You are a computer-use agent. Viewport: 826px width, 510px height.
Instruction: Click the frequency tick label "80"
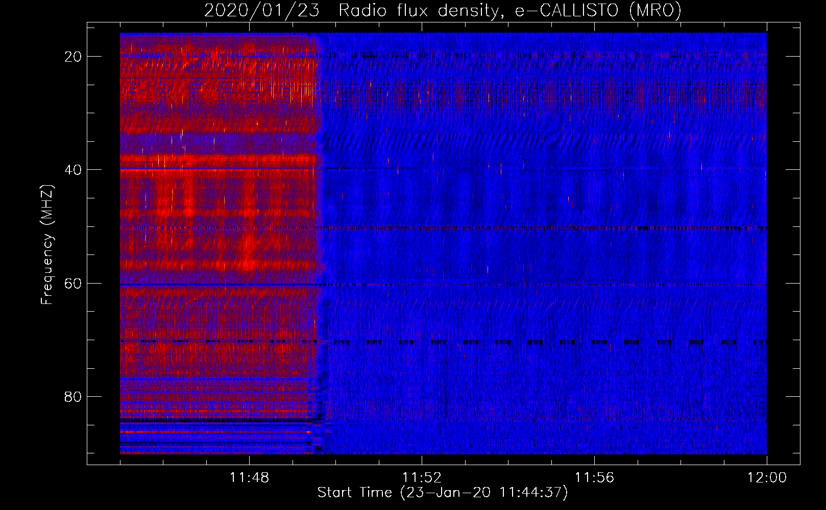(73, 397)
